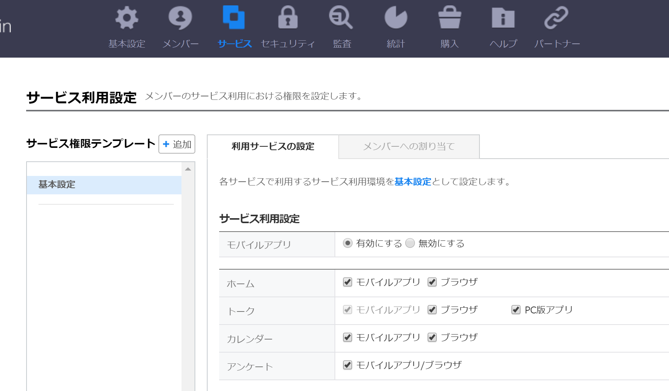Open the 基本設定 gear icon
Image resolution: width=669 pixels, height=391 pixels.
[x=126, y=18]
